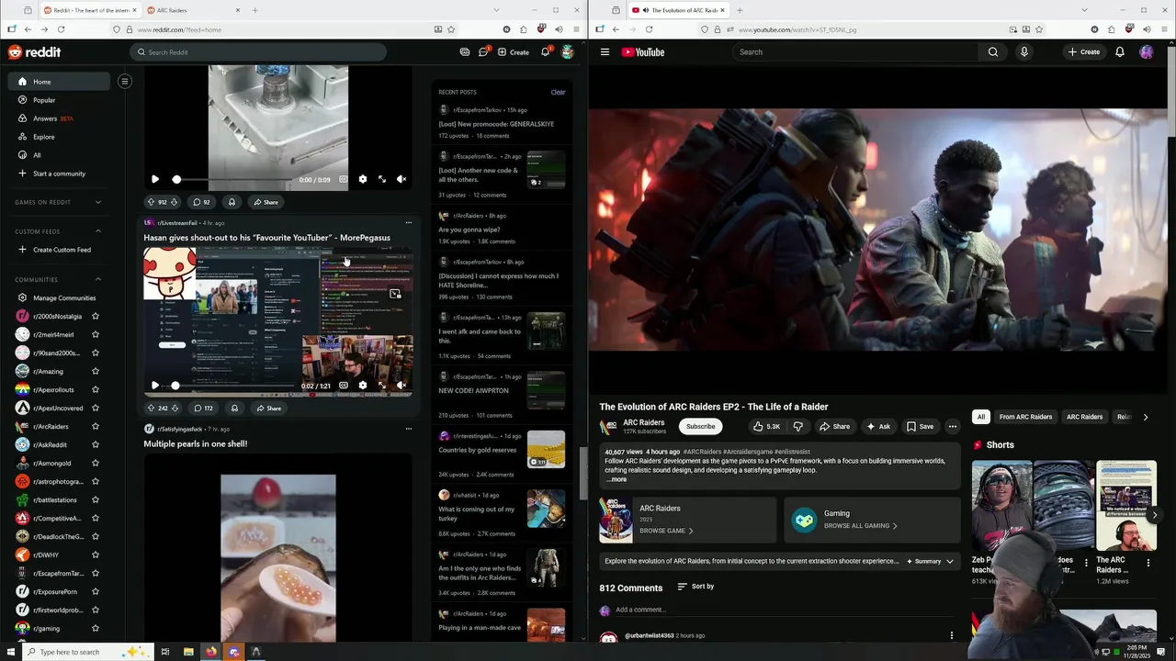Collapse the Reddit left navigation sidebar
Viewport: 1176px width, 661px height.
(x=125, y=82)
